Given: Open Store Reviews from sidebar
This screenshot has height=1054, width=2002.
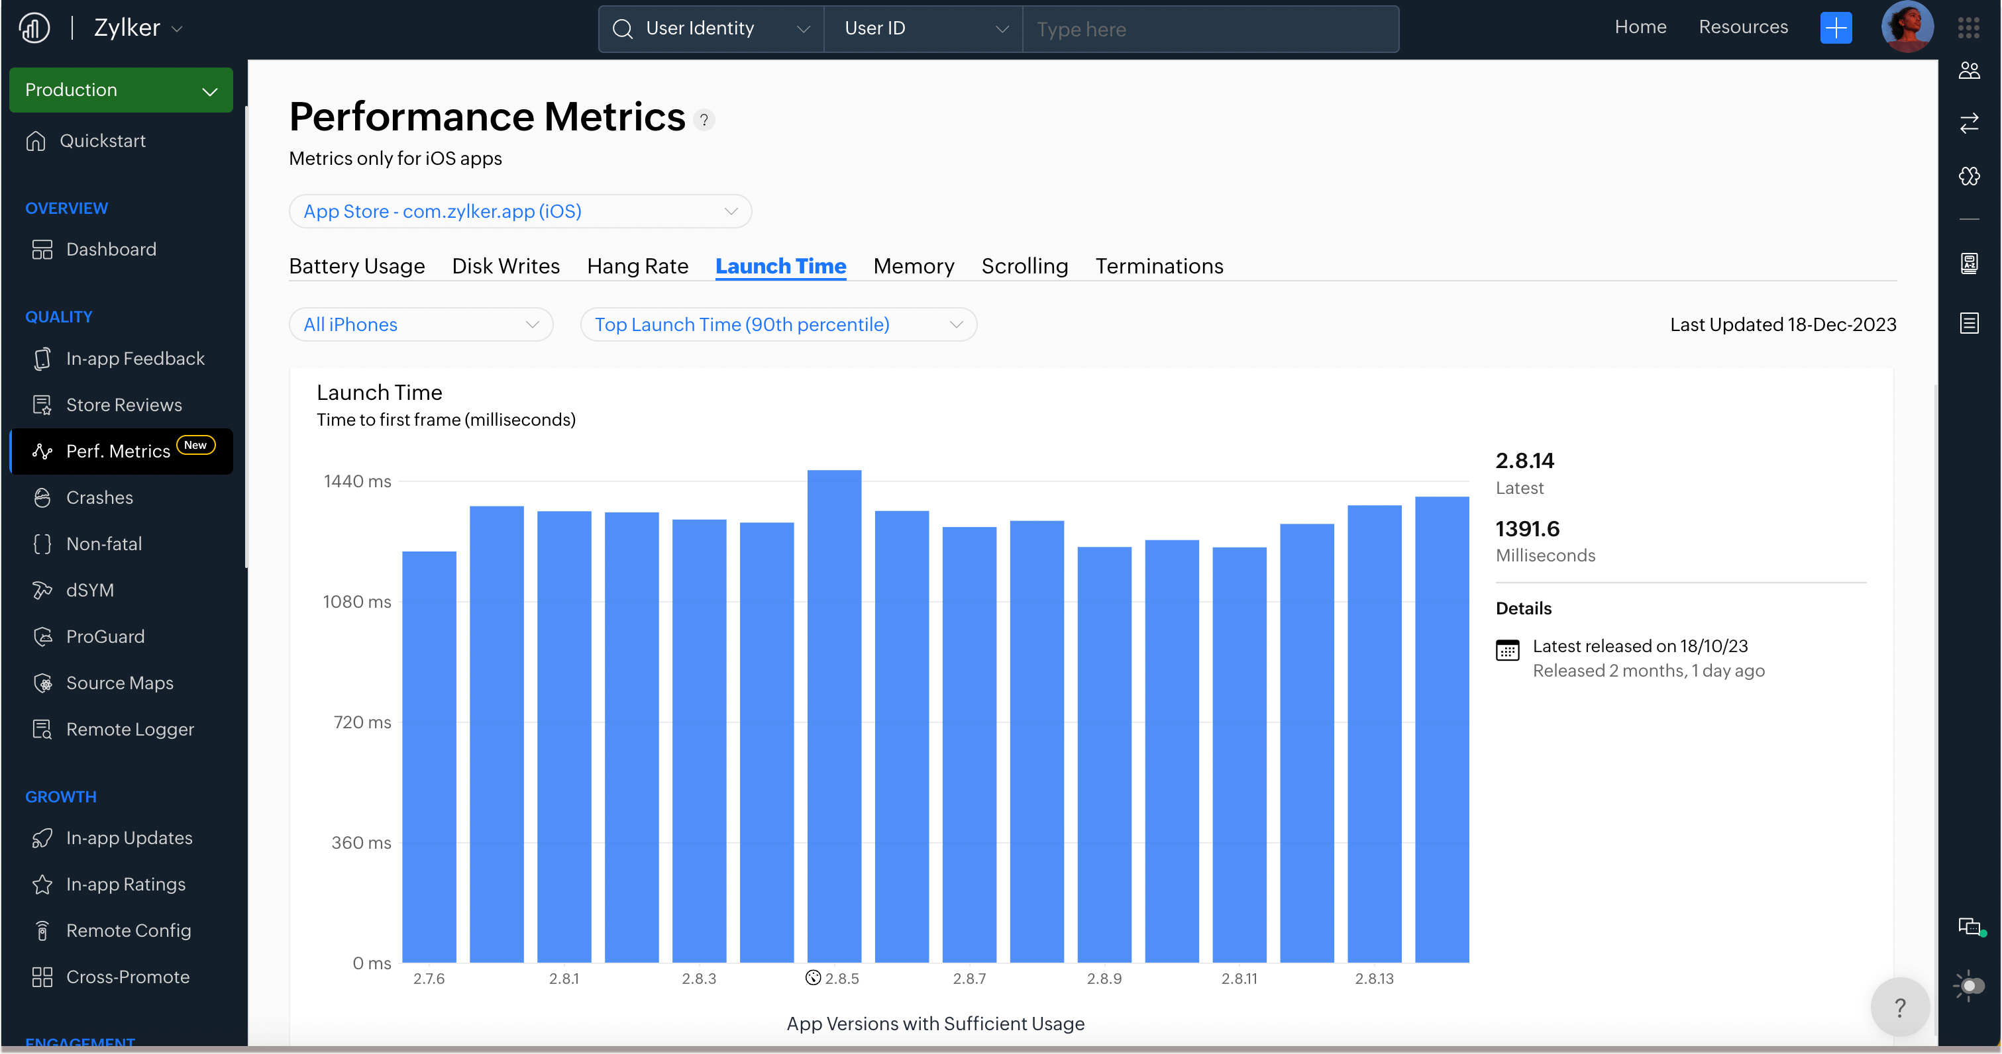Looking at the screenshot, I should point(124,405).
